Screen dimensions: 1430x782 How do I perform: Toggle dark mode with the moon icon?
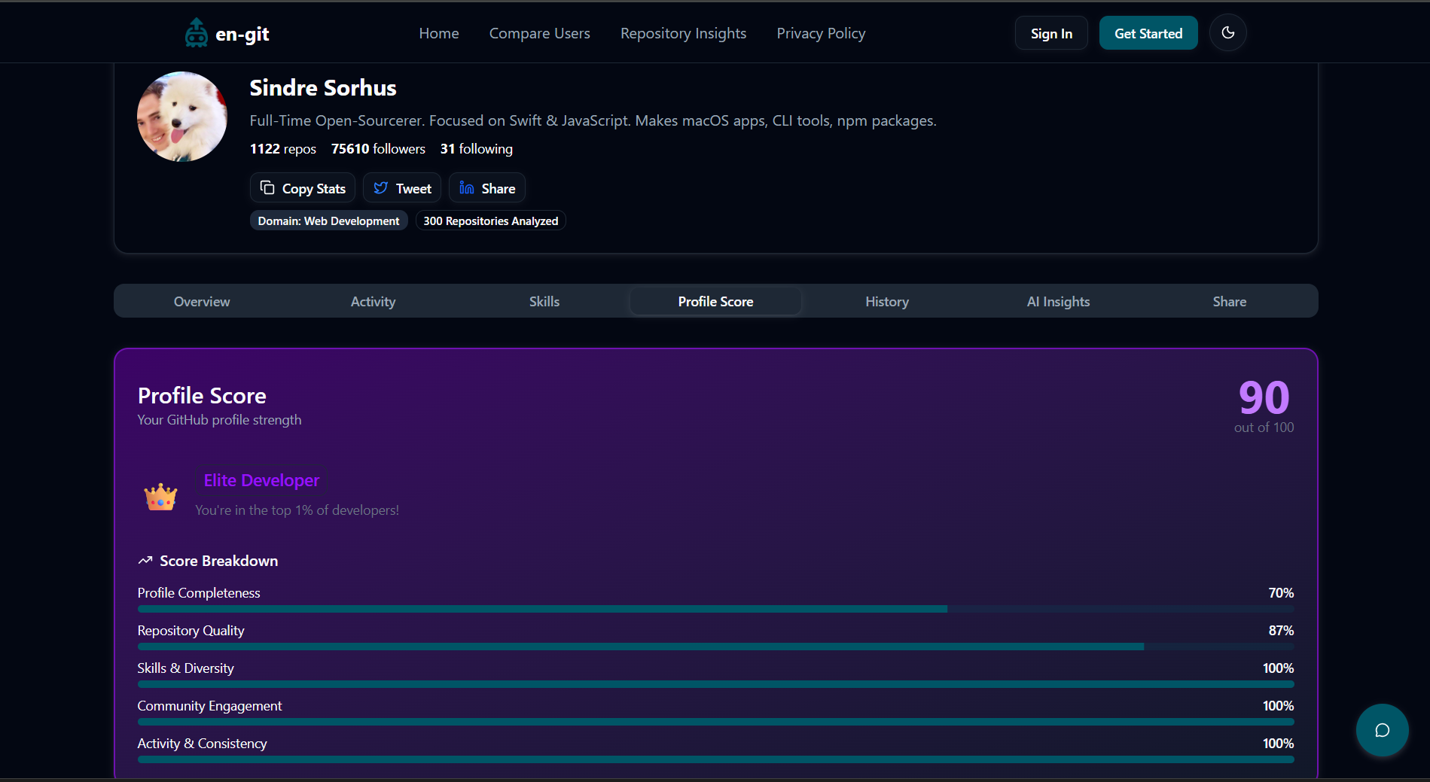[x=1227, y=32]
